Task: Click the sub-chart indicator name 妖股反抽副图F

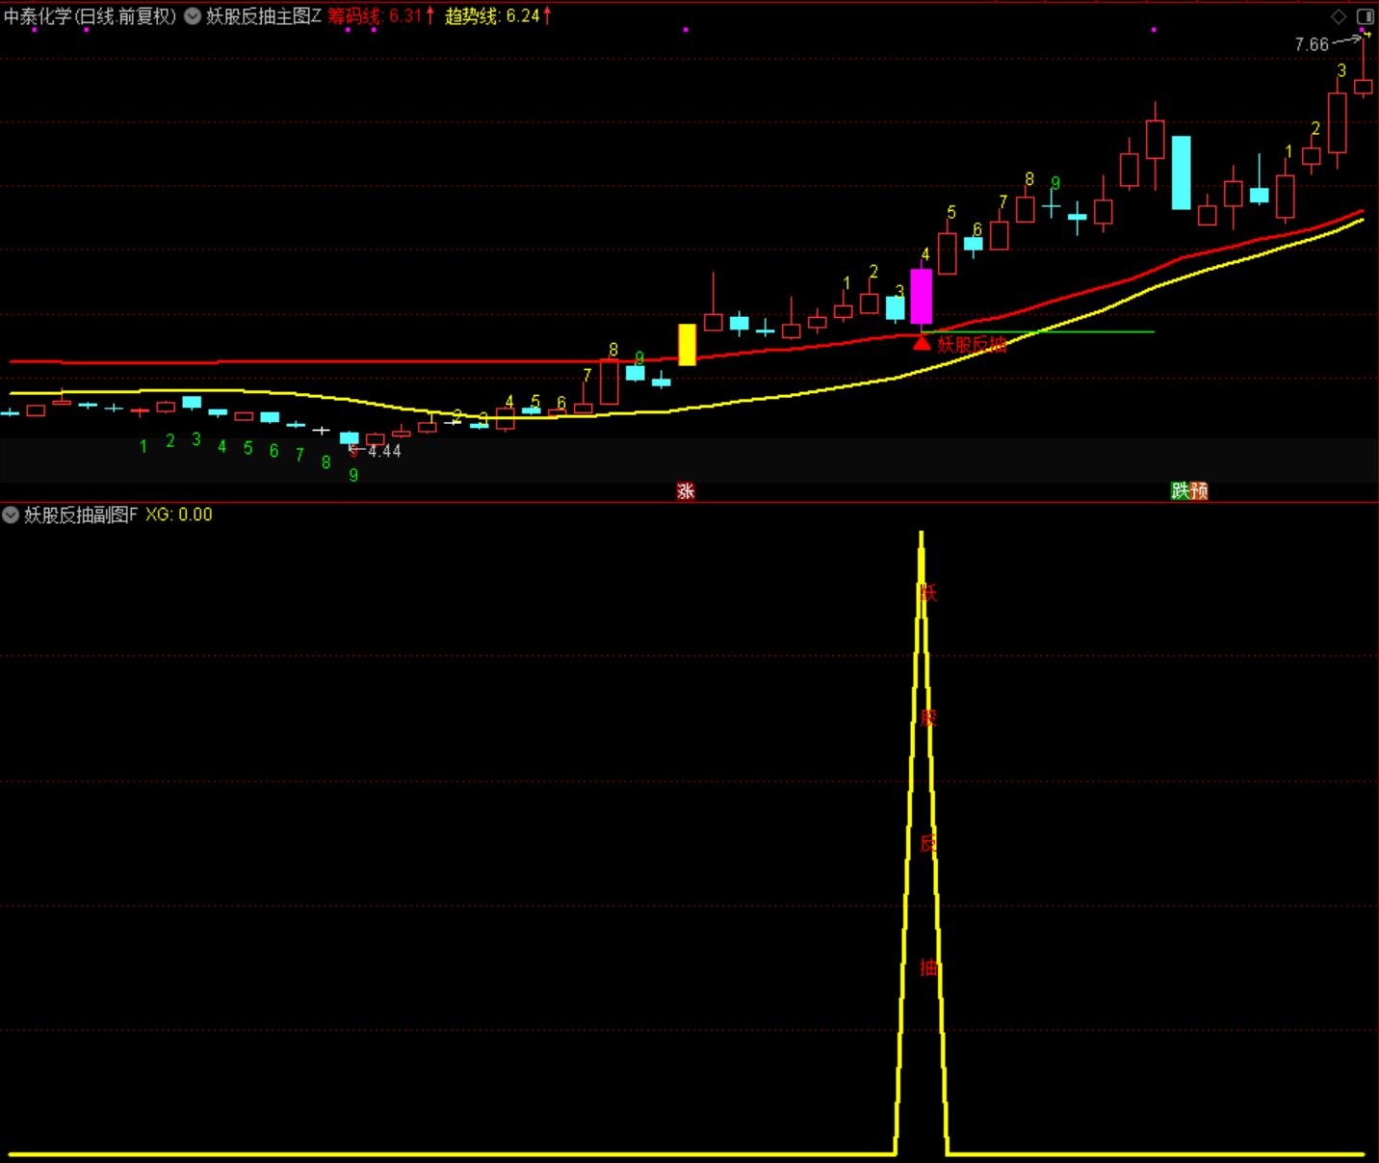Action: (x=81, y=515)
